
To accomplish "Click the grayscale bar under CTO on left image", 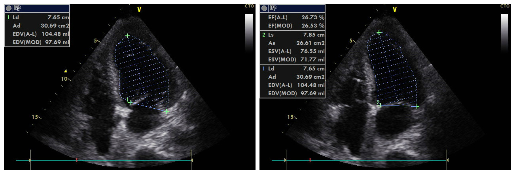I will pyautogui.click(x=249, y=33).
